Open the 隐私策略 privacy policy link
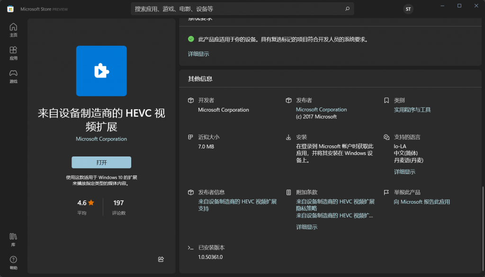 coord(307,208)
